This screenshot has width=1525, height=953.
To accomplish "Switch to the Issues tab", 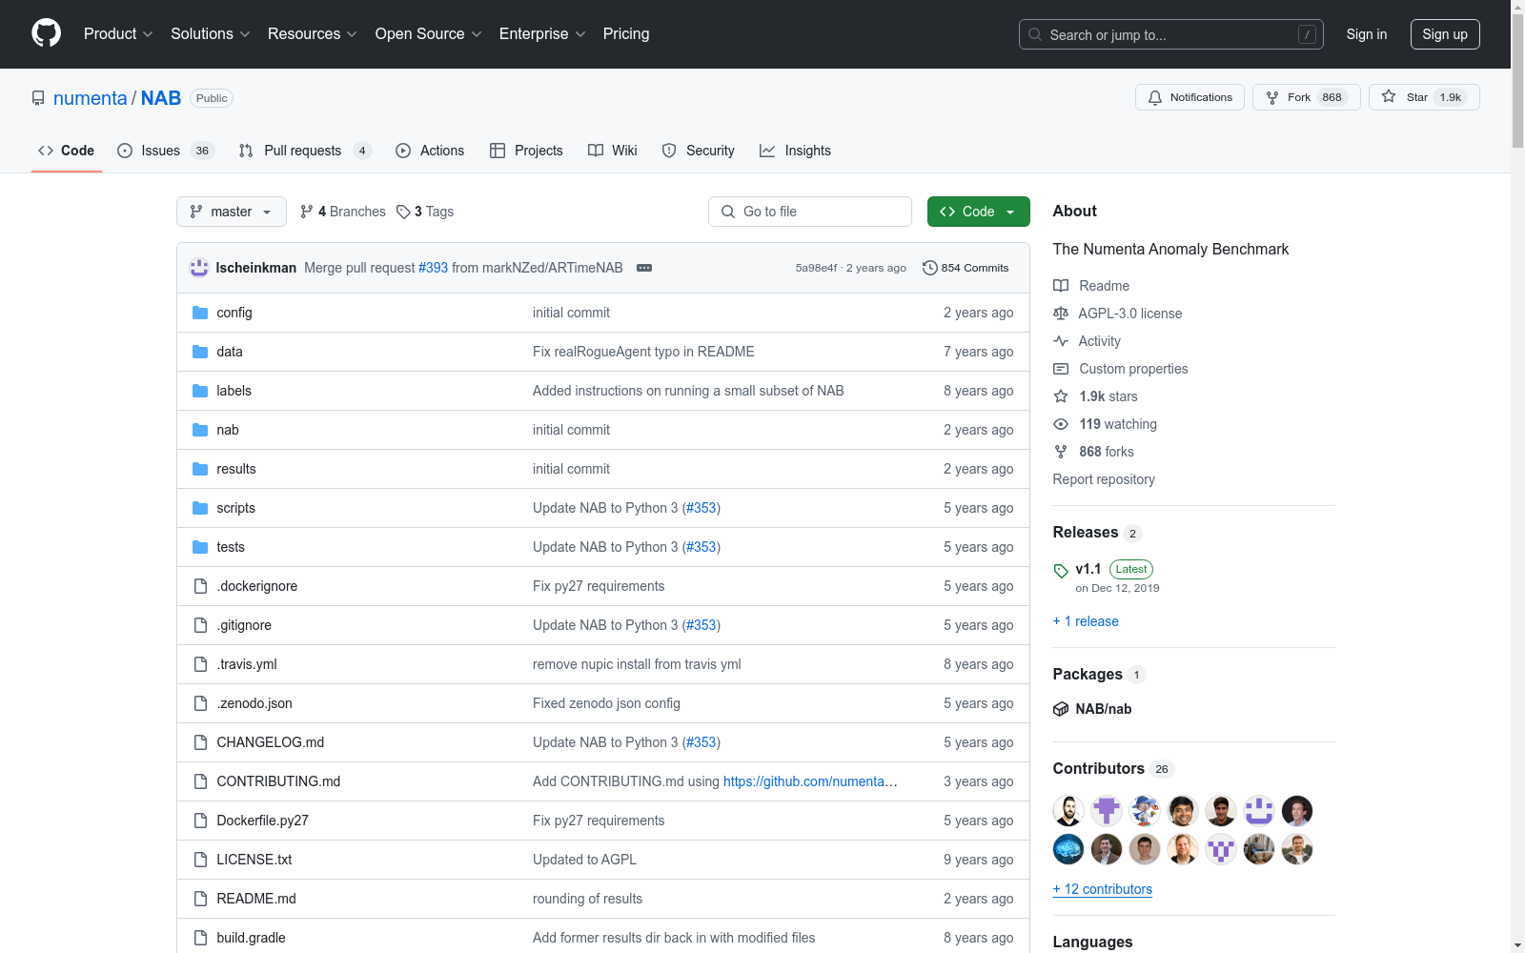I will pos(166,151).
